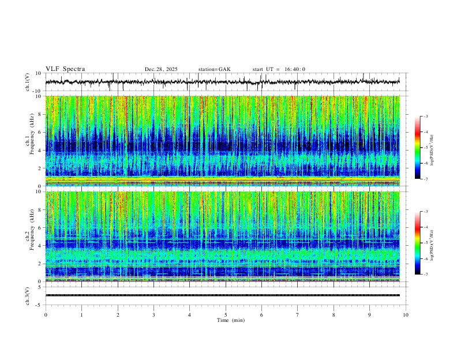Click the 'Time (min)' axis label
457x353 pixels.
(231, 320)
